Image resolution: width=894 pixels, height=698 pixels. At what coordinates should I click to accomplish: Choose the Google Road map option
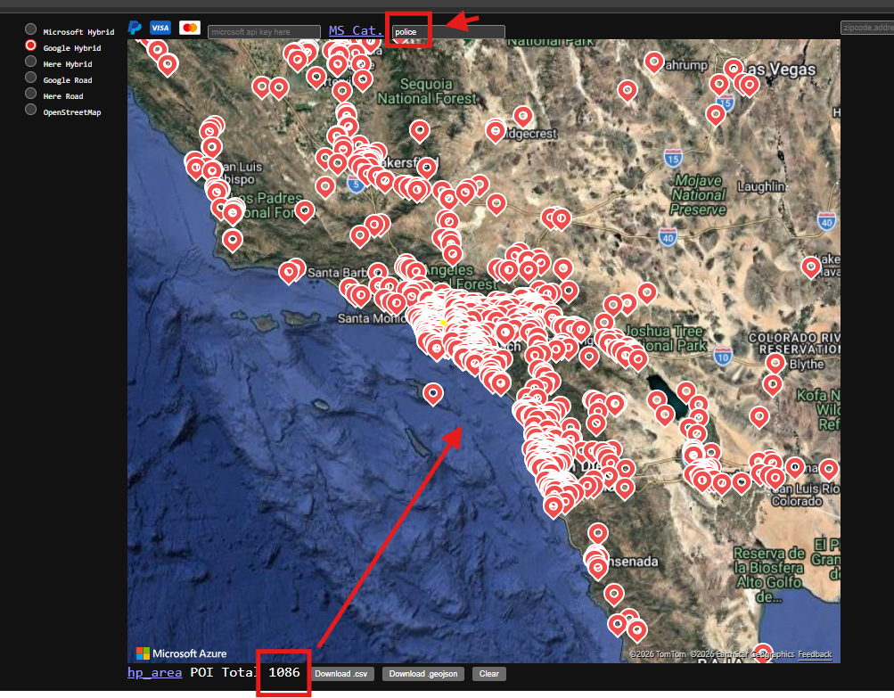click(x=31, y=78)
